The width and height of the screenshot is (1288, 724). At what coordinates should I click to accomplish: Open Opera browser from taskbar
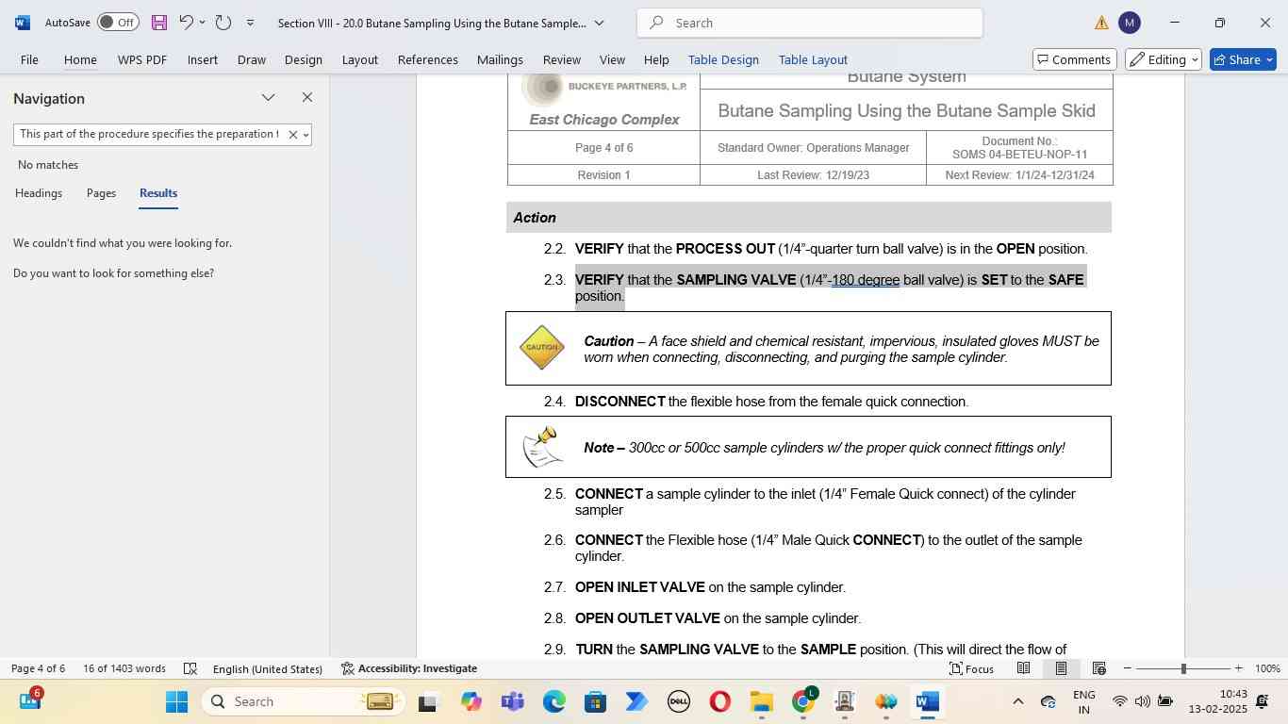click(720, 701)
